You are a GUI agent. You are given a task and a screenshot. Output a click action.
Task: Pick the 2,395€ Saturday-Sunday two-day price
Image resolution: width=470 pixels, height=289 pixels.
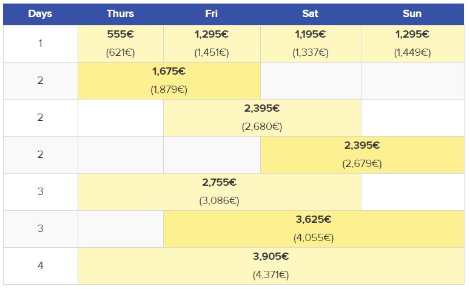point(361,146)
